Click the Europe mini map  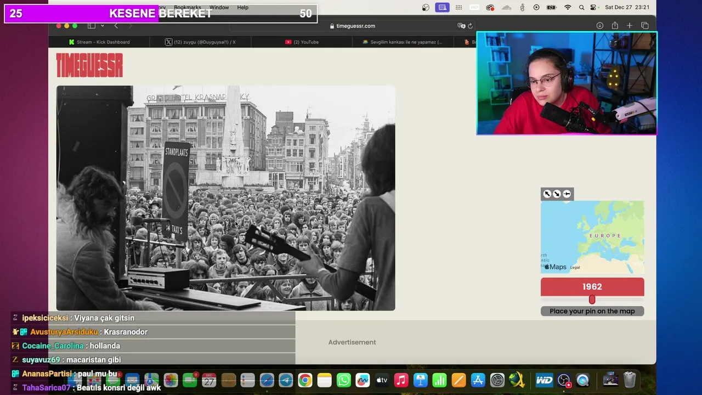point(592,237)
